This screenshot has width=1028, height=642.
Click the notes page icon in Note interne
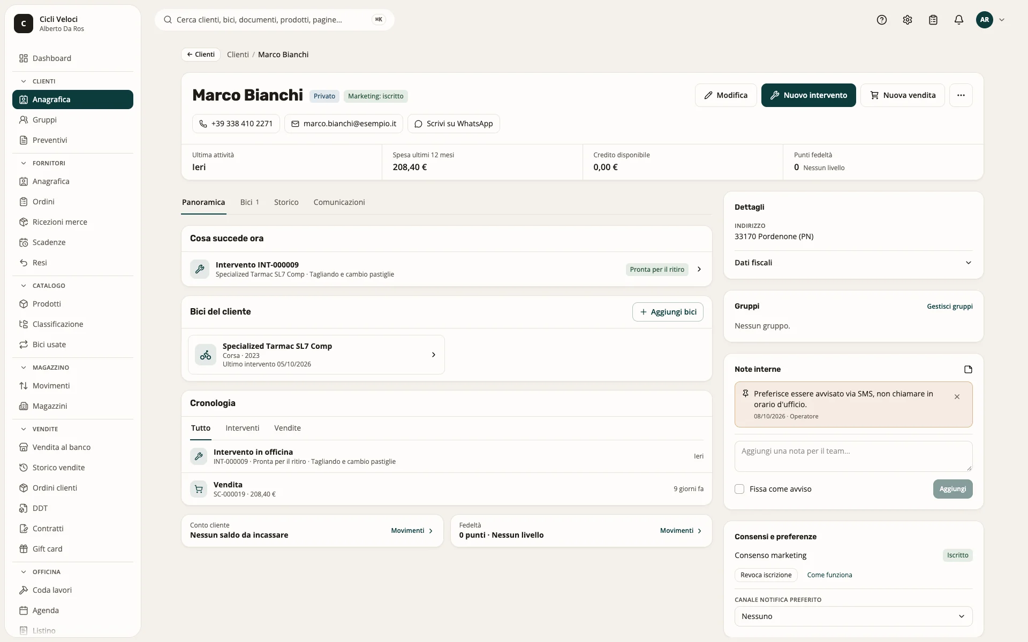tap(968, 369)
